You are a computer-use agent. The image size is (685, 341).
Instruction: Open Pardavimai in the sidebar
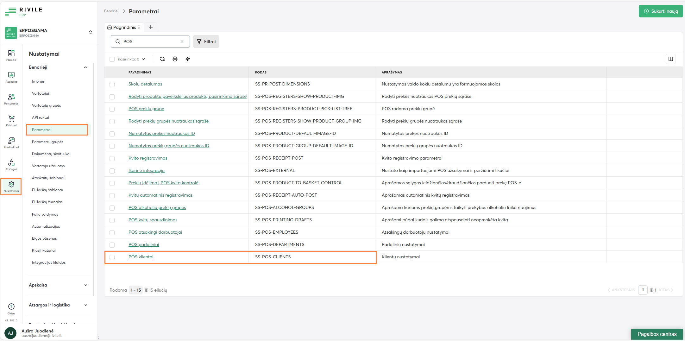11,143
